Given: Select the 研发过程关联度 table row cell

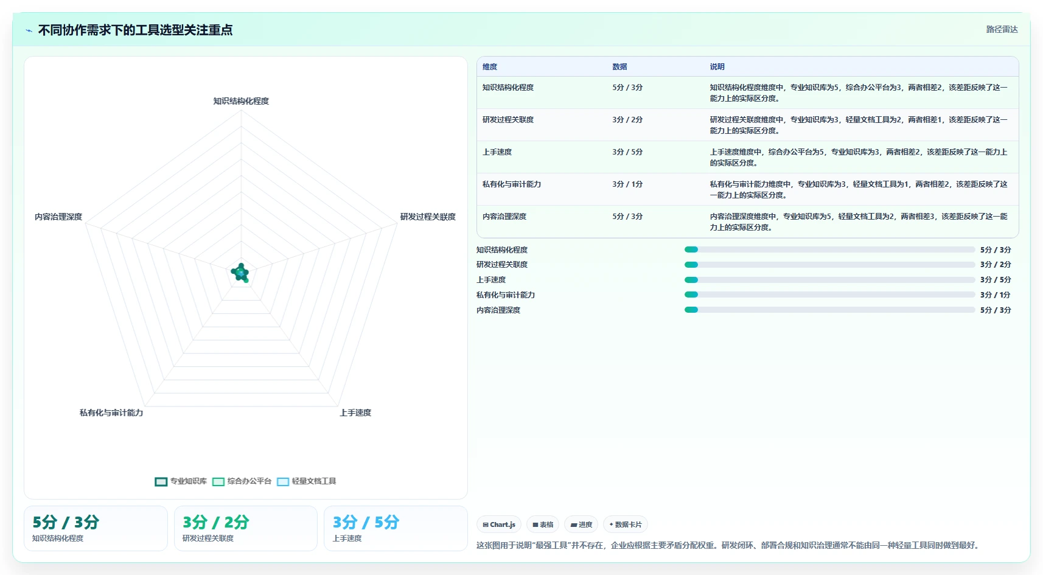Looking at the screenshot, I should [x=508, y=120].
